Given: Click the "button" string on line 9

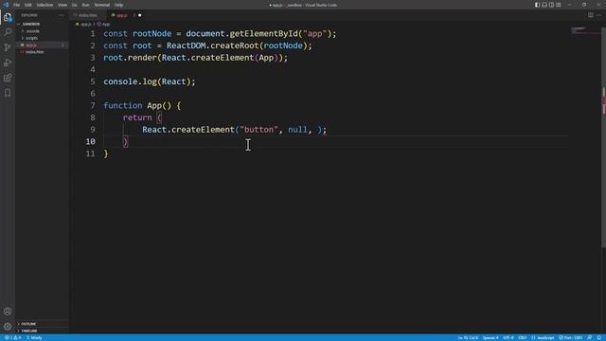Looking at the screenshot, I should coord(258,130).
